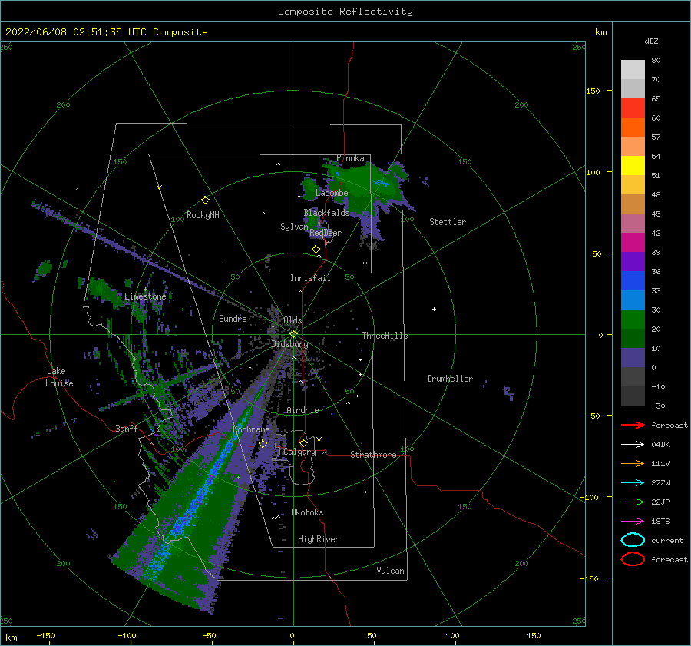
Task: Click the Lacombe city label
Action: tap(332, 193)
